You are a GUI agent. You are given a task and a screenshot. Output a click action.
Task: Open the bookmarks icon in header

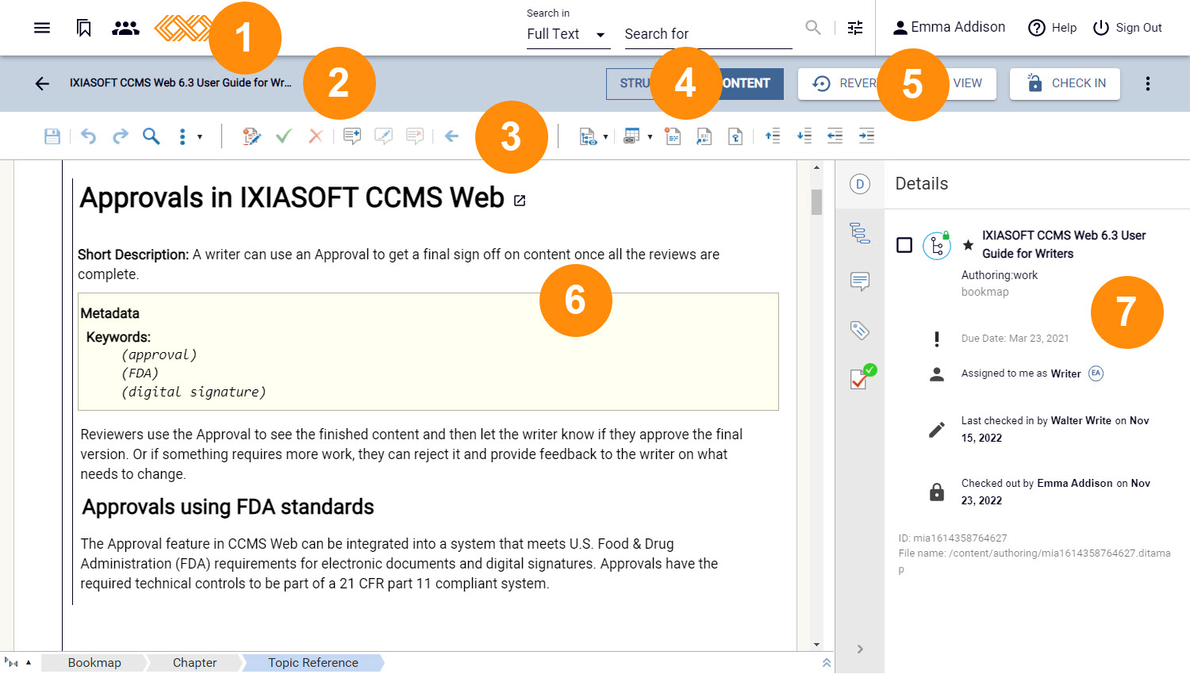pyautogui.click(x=83, y=28)
